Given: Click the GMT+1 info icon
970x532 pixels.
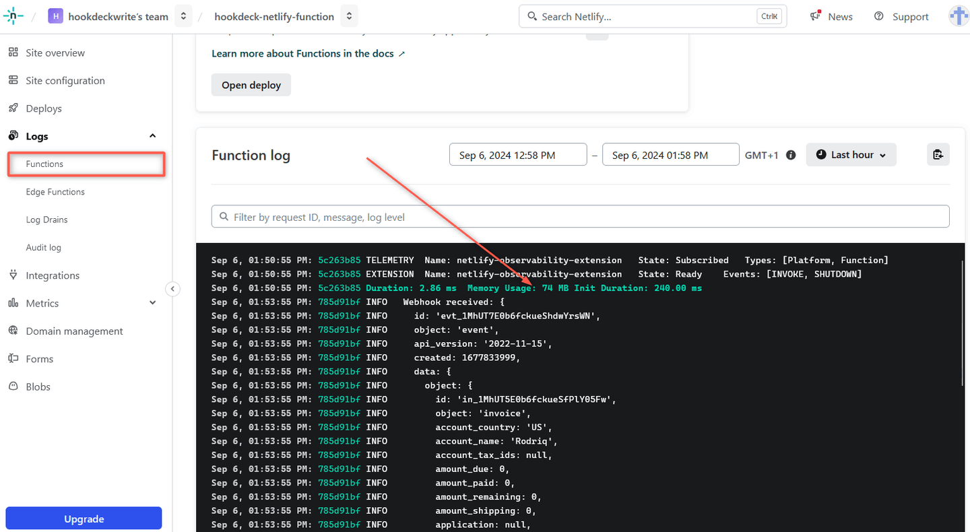Looking at the screenshot, I should tap(791, 154).
